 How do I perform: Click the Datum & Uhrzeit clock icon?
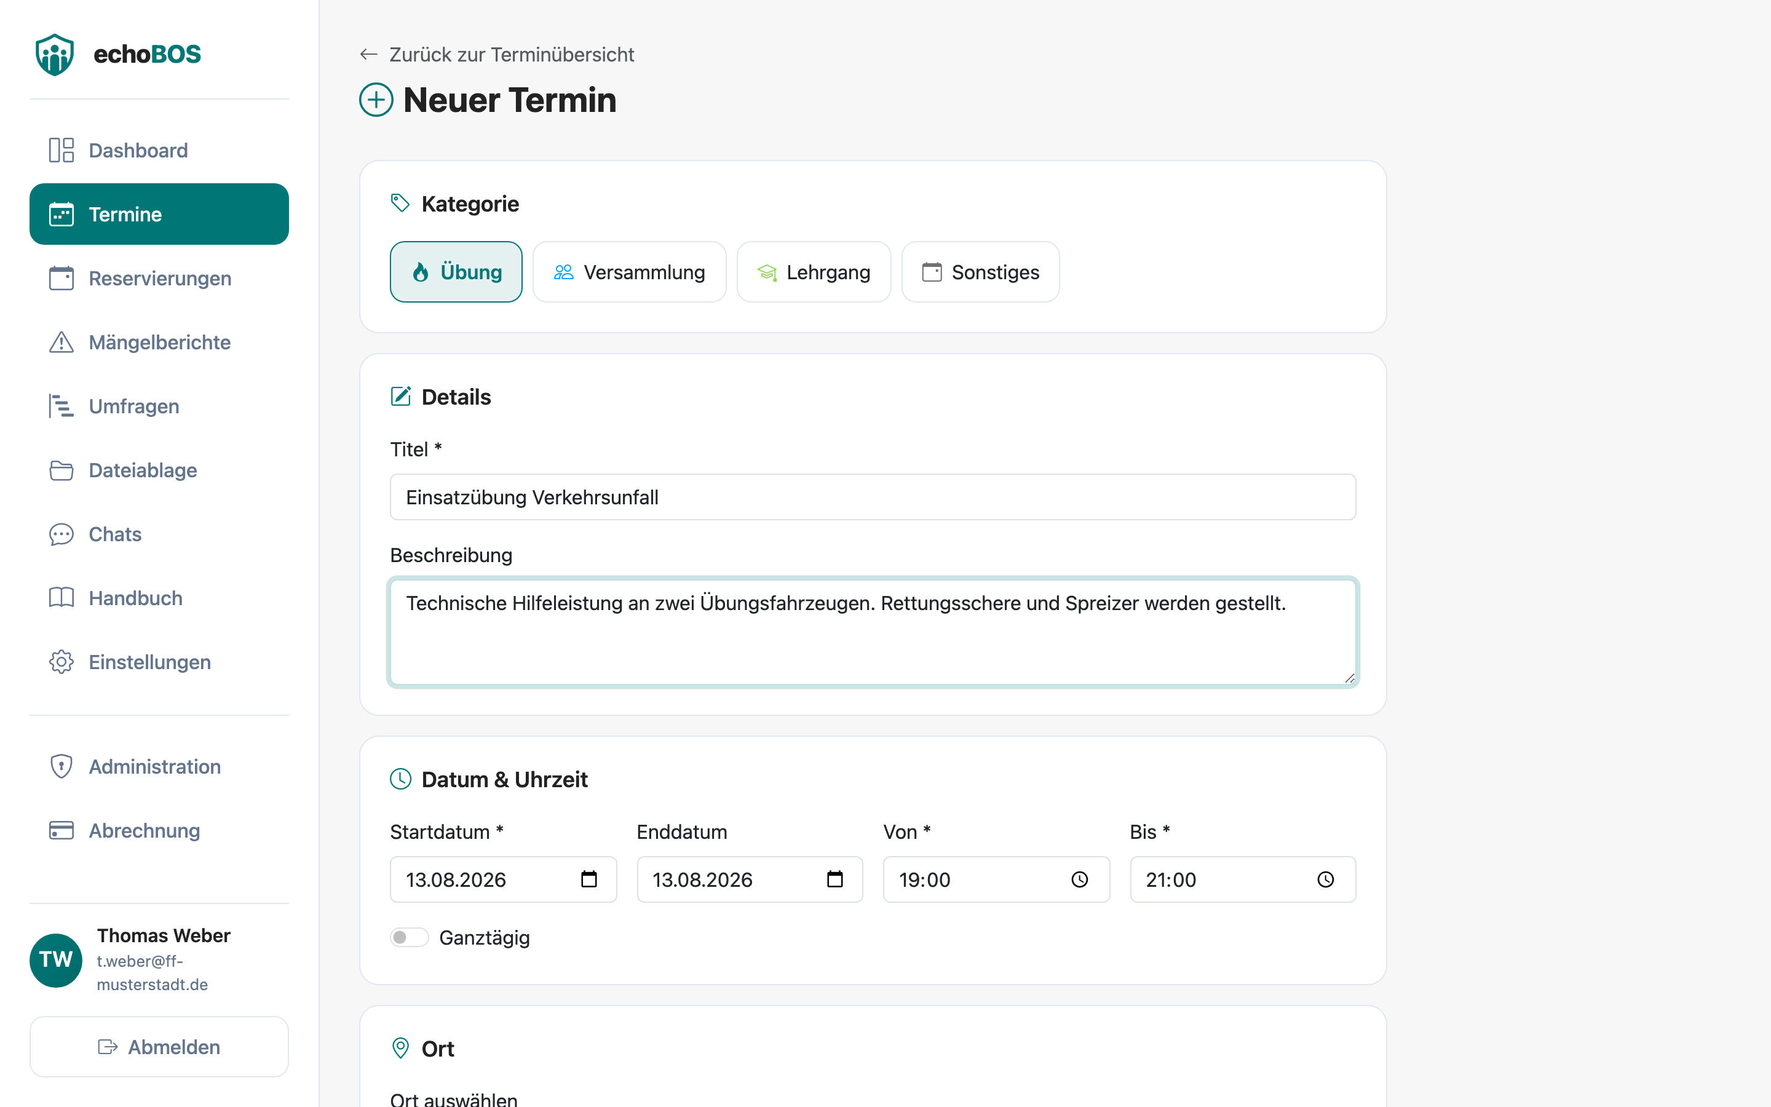pos(400,779)
